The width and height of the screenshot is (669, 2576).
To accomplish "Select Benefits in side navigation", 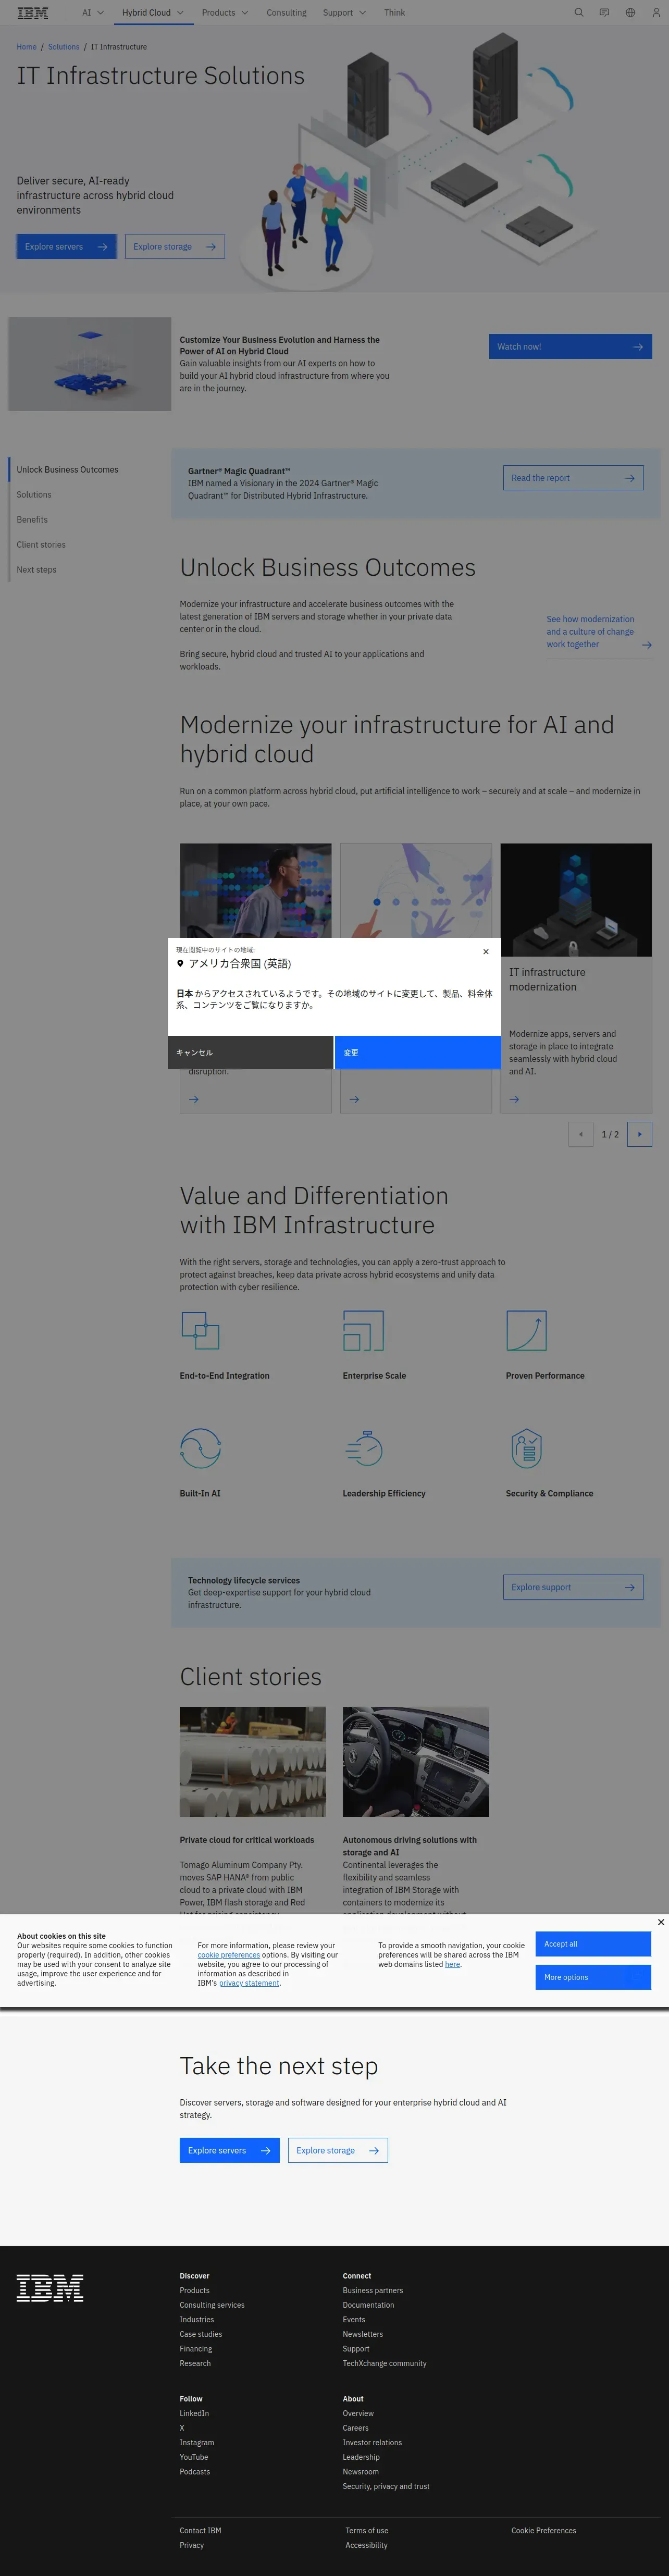I will (x=32, y=520).
